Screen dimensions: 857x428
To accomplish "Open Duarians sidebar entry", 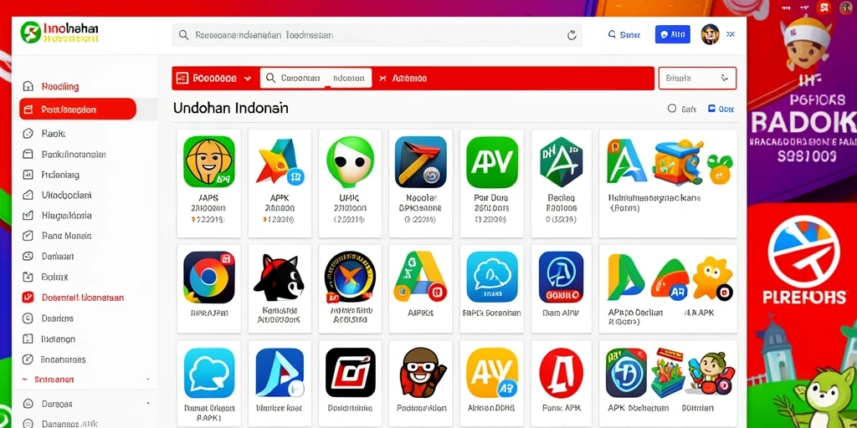I will 48,318.
